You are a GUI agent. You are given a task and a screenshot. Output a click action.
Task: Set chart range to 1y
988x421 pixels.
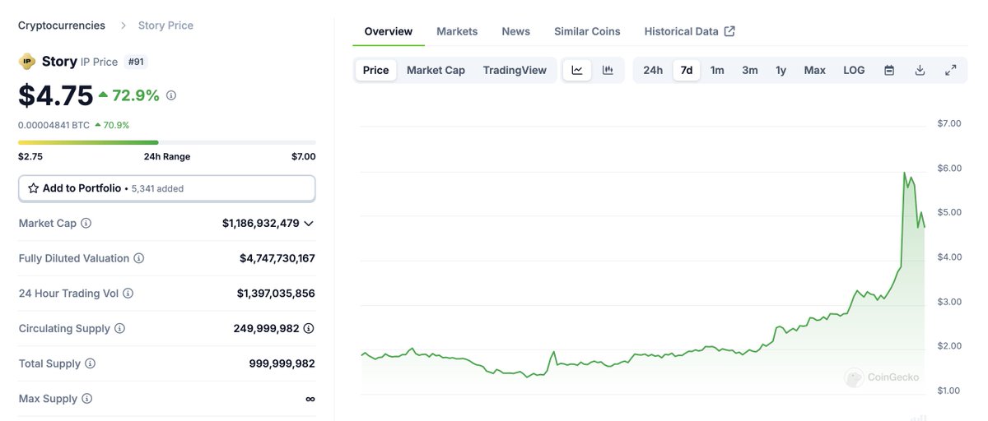point(781,70)
